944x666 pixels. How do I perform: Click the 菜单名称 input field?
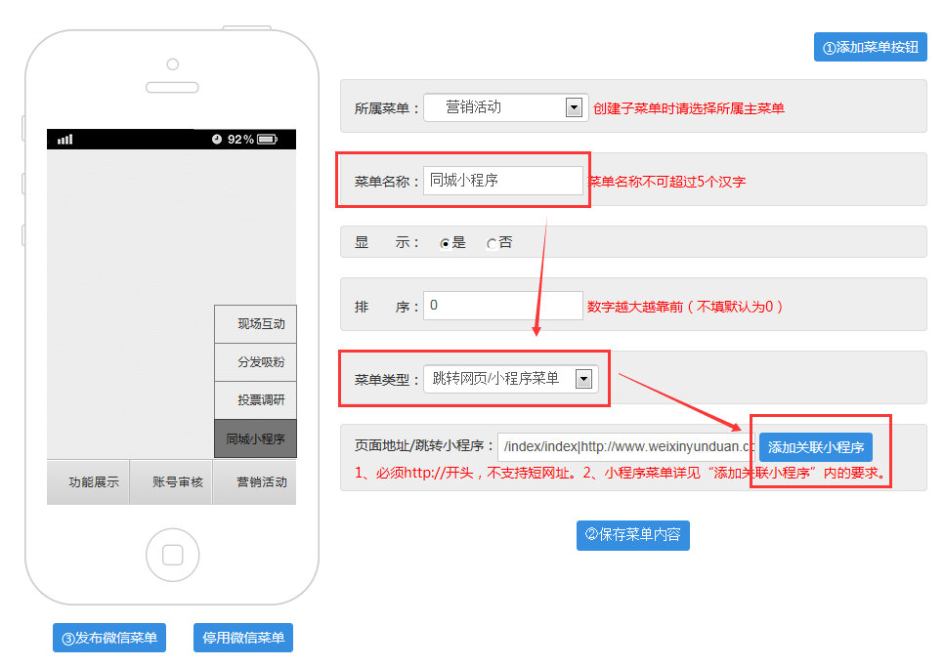click(x=502, y=181)
